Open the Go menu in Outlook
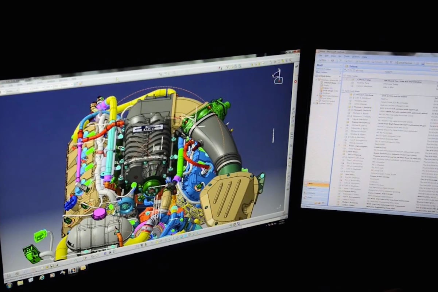 pos(340,56)
